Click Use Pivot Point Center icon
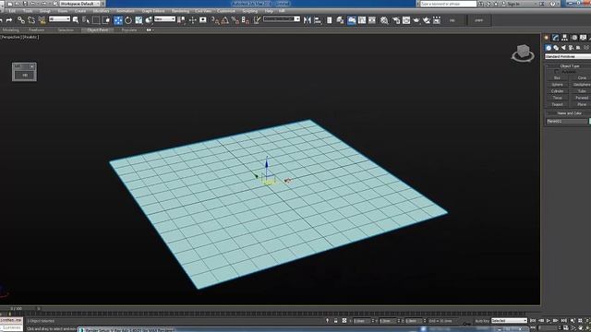This screenshot has width=591, height=332. pos(182,20)
